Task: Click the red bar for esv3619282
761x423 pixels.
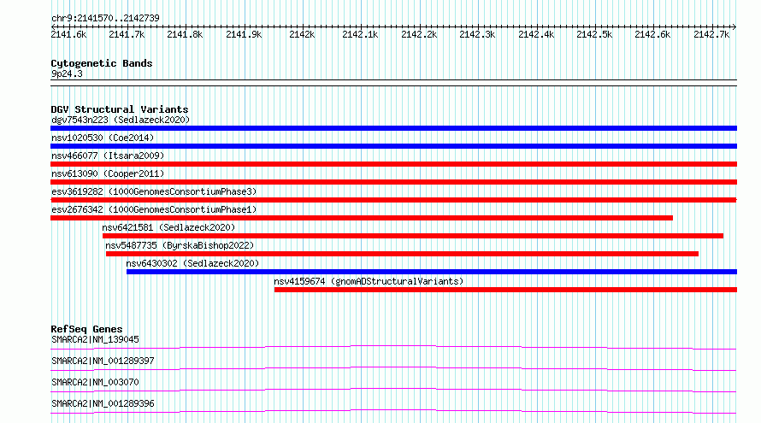Action: [x=393, y=200]
